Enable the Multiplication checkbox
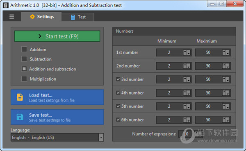 tap(24, 79)
